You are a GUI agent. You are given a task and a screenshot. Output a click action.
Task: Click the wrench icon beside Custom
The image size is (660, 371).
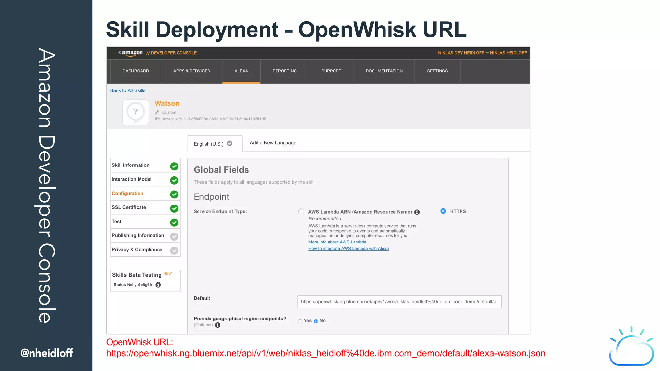coord(157,112)
